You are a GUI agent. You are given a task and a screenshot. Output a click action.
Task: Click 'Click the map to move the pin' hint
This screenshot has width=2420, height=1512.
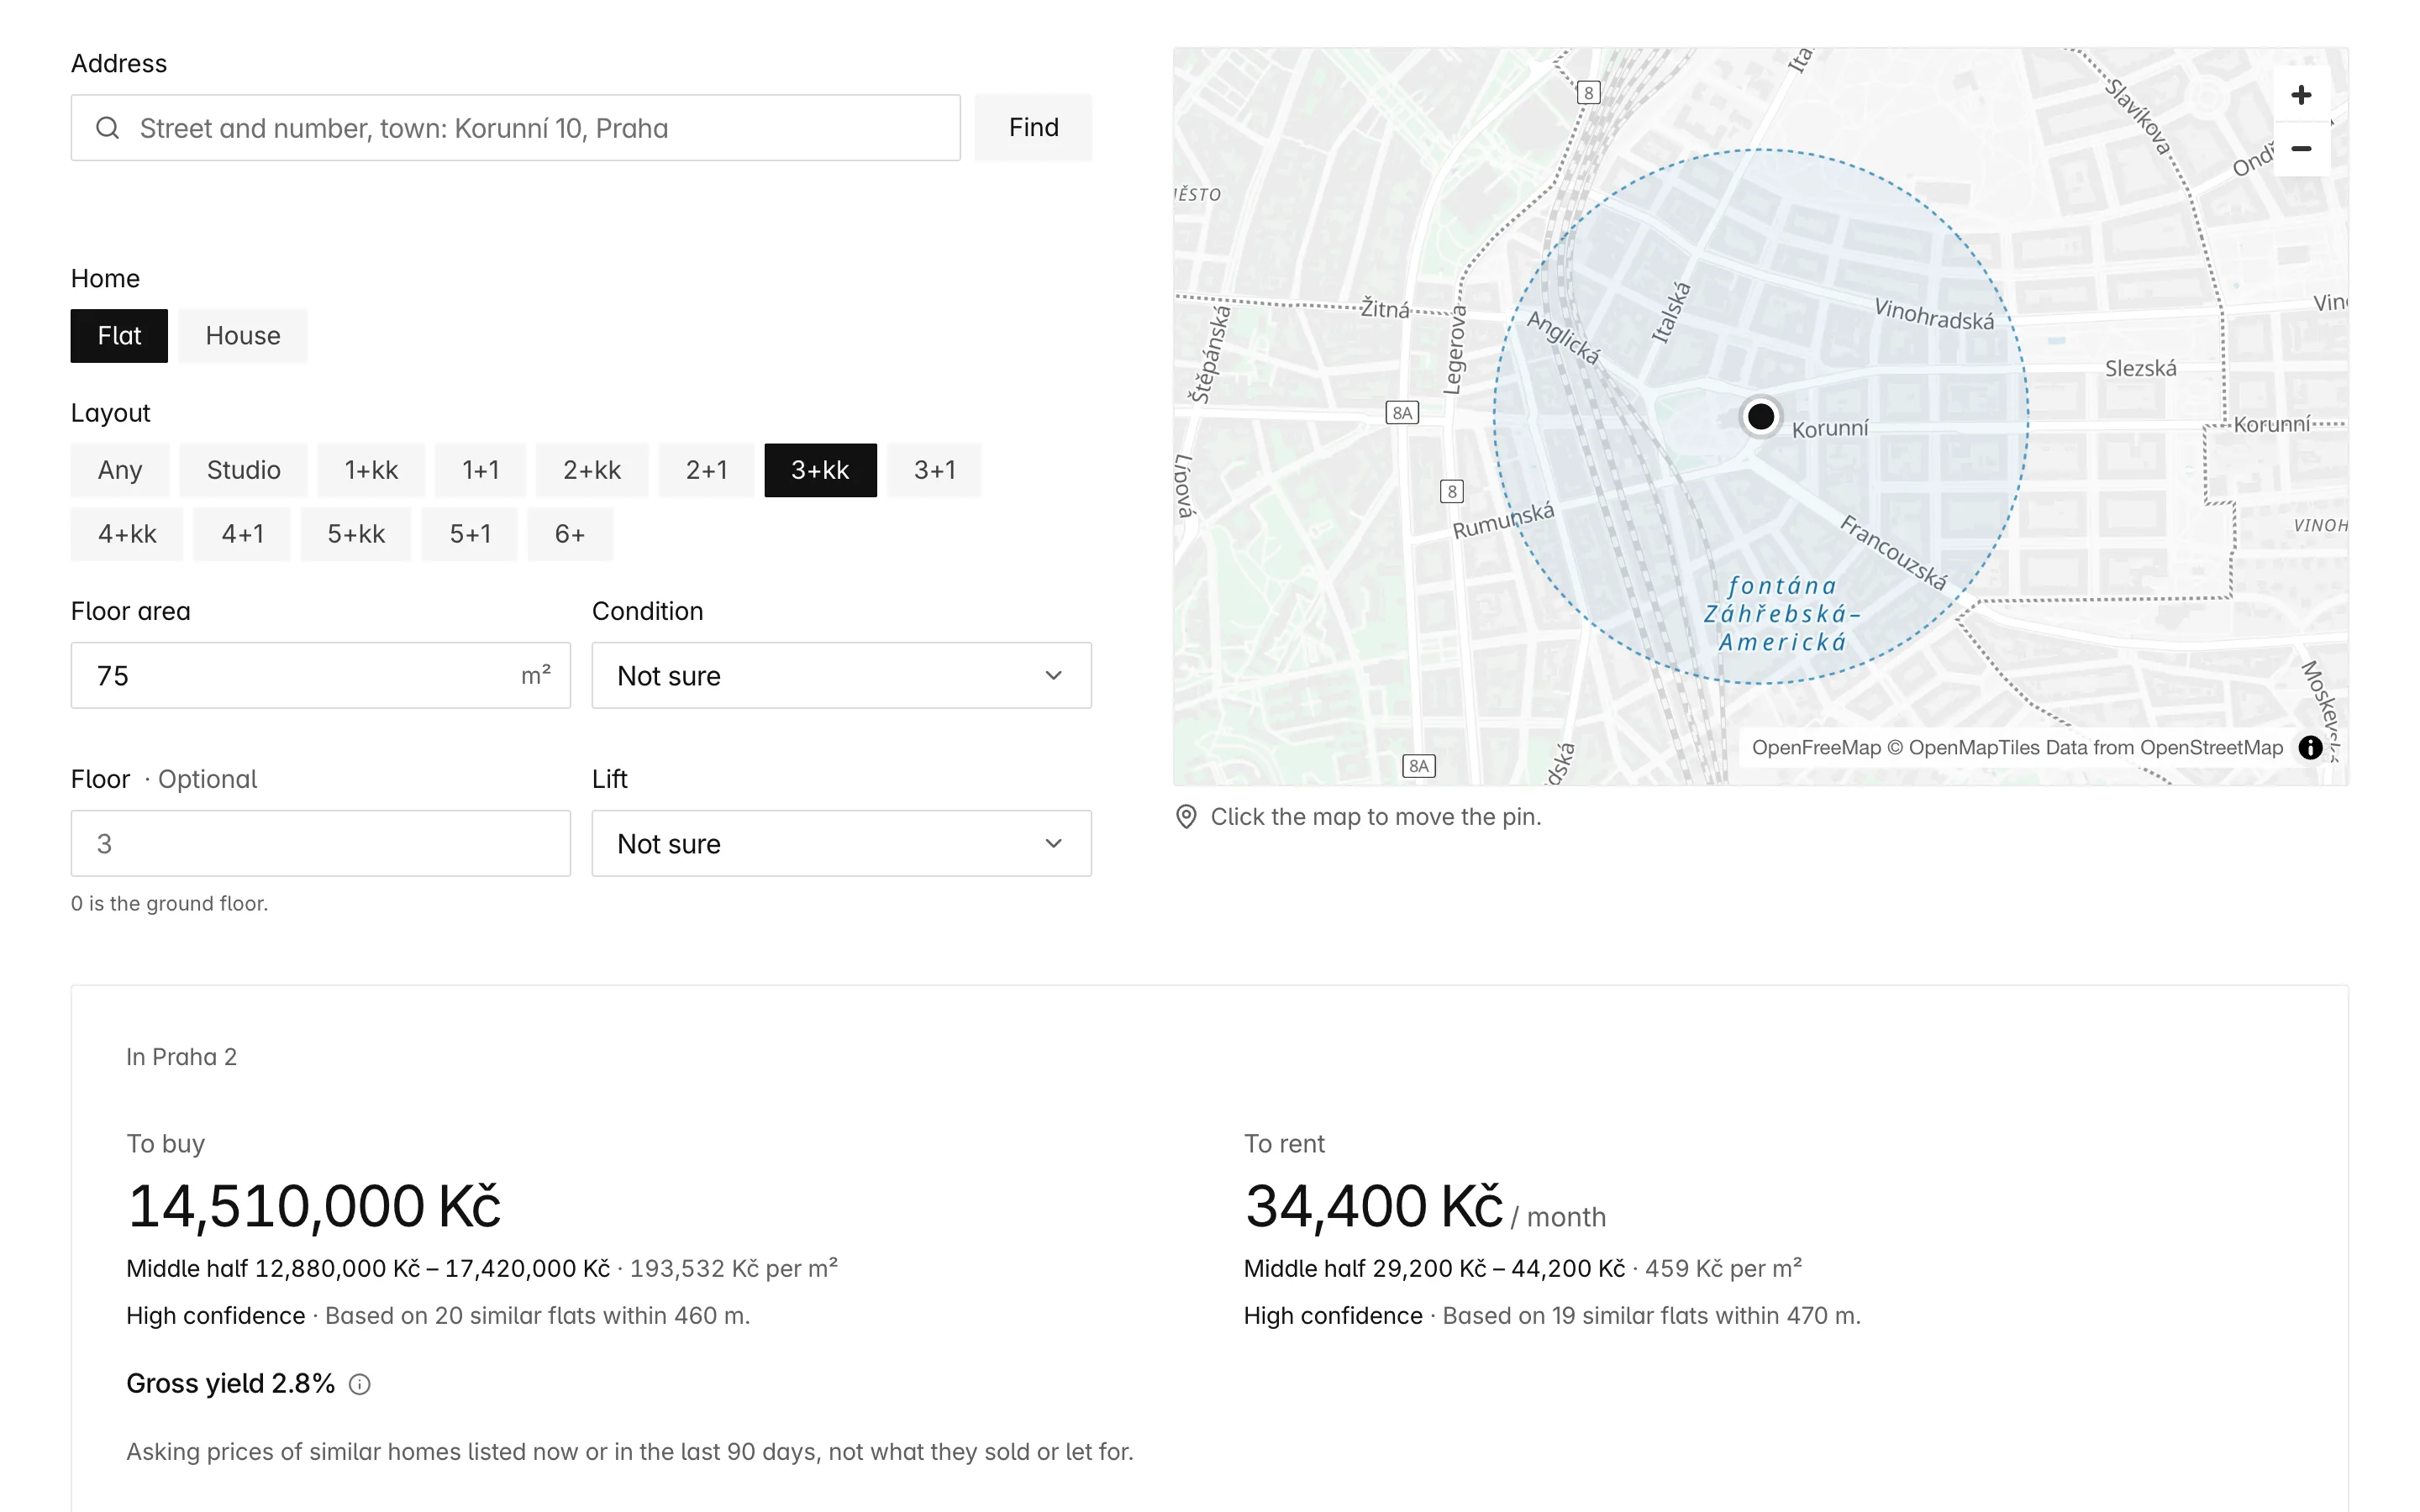(x=1375, y=817)
